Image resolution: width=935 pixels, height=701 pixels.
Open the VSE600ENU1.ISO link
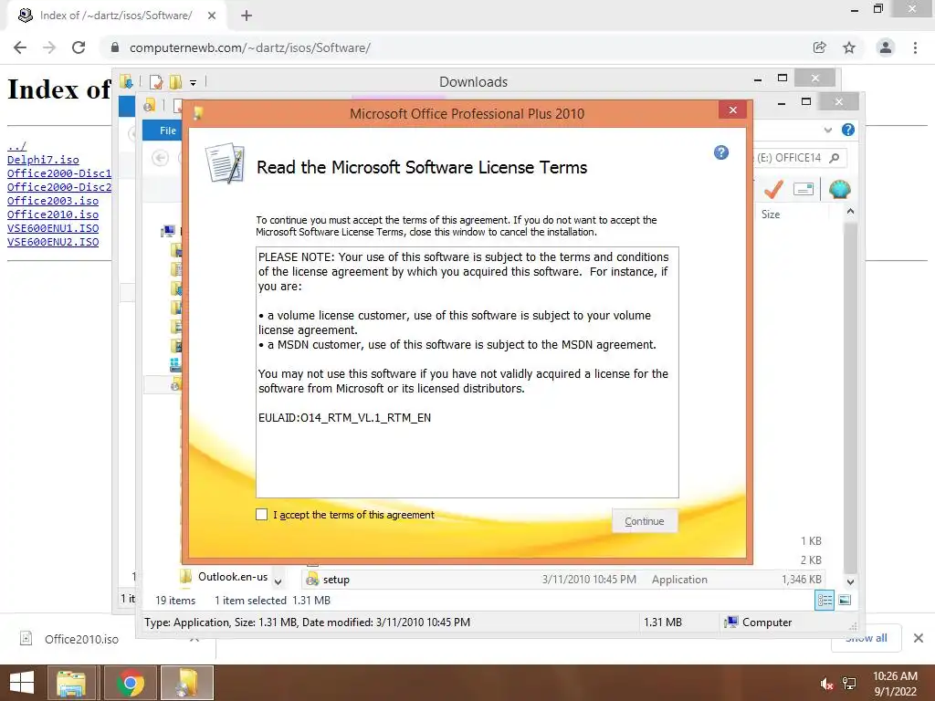pyautogui.click(x=53, y=228)
